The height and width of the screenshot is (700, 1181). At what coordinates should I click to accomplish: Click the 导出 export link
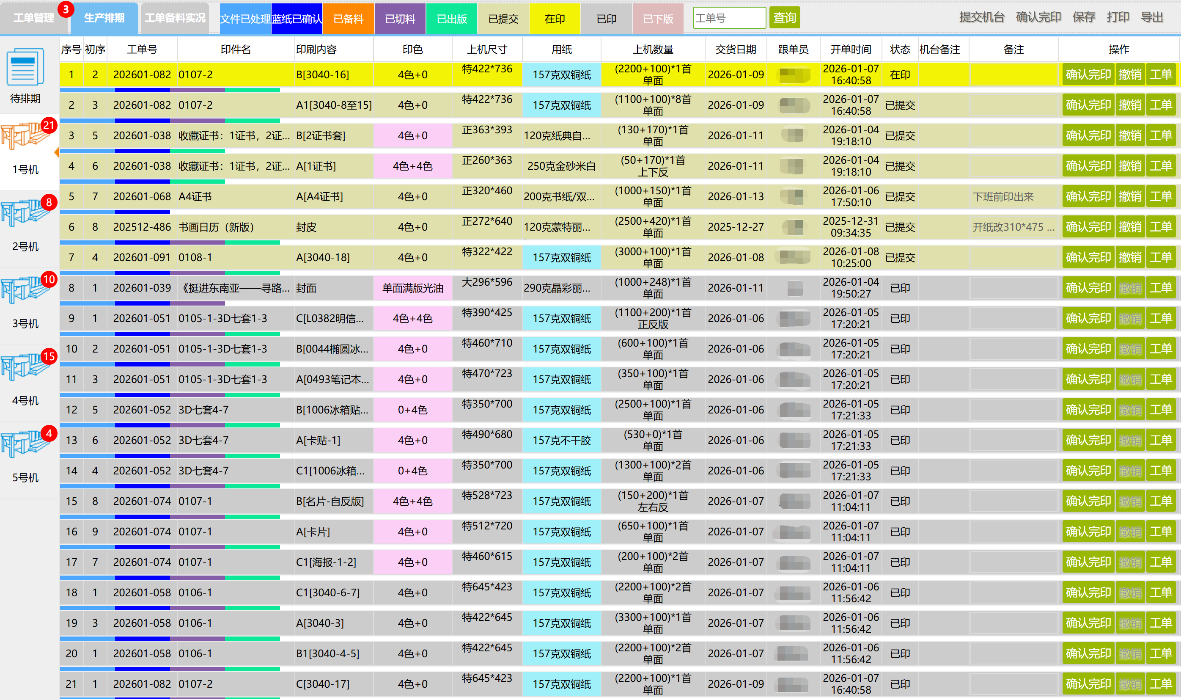point(1152,17)
